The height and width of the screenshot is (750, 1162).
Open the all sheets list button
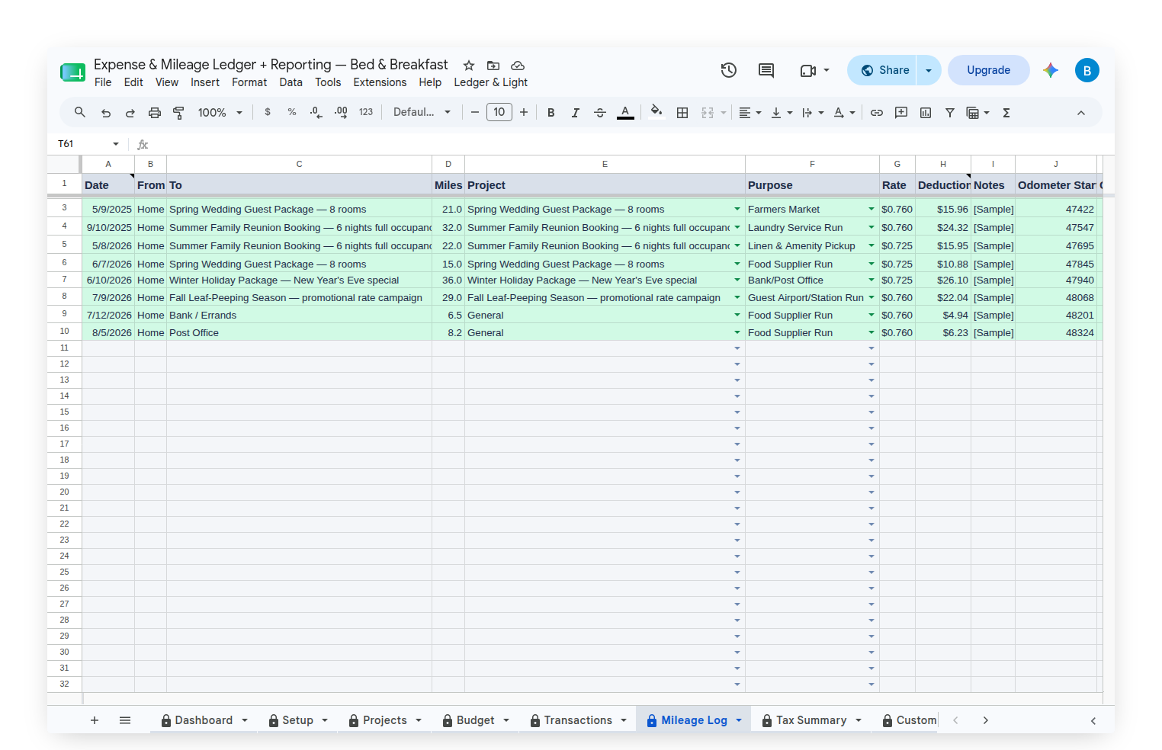pyautogui.click(x=125, y=720)
